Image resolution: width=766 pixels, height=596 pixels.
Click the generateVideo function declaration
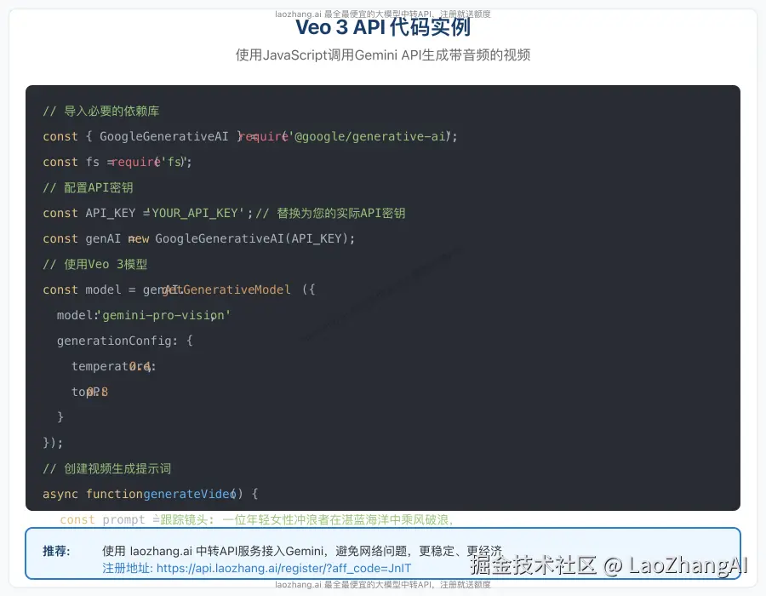153,494
